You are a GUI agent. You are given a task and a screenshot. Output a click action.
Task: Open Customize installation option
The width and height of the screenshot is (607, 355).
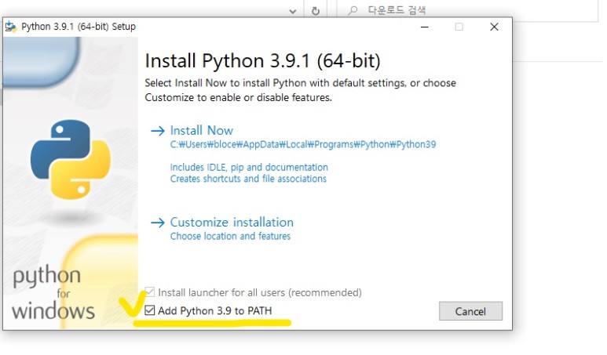coord(232,222)
